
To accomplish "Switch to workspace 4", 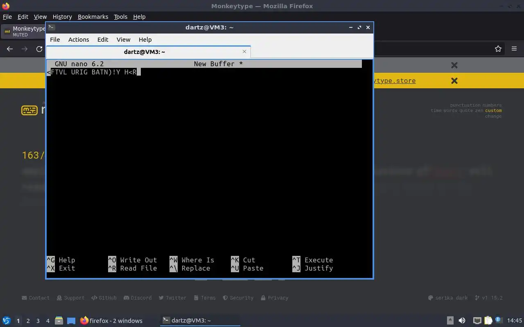I will click(x=48, y=321).
